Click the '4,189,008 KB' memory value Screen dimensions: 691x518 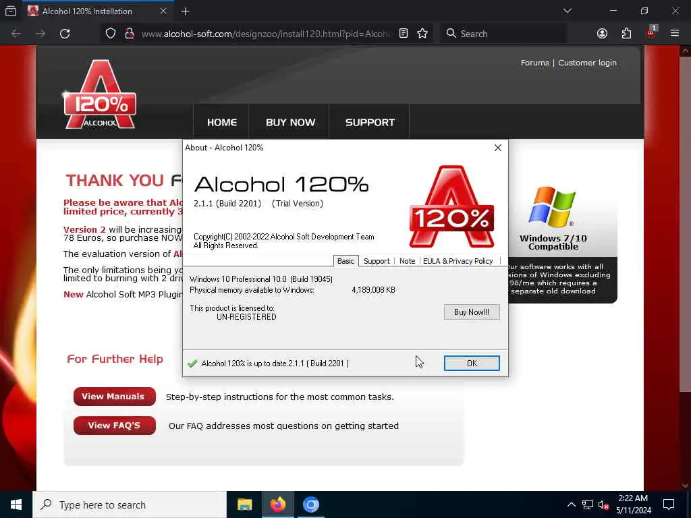373,290
